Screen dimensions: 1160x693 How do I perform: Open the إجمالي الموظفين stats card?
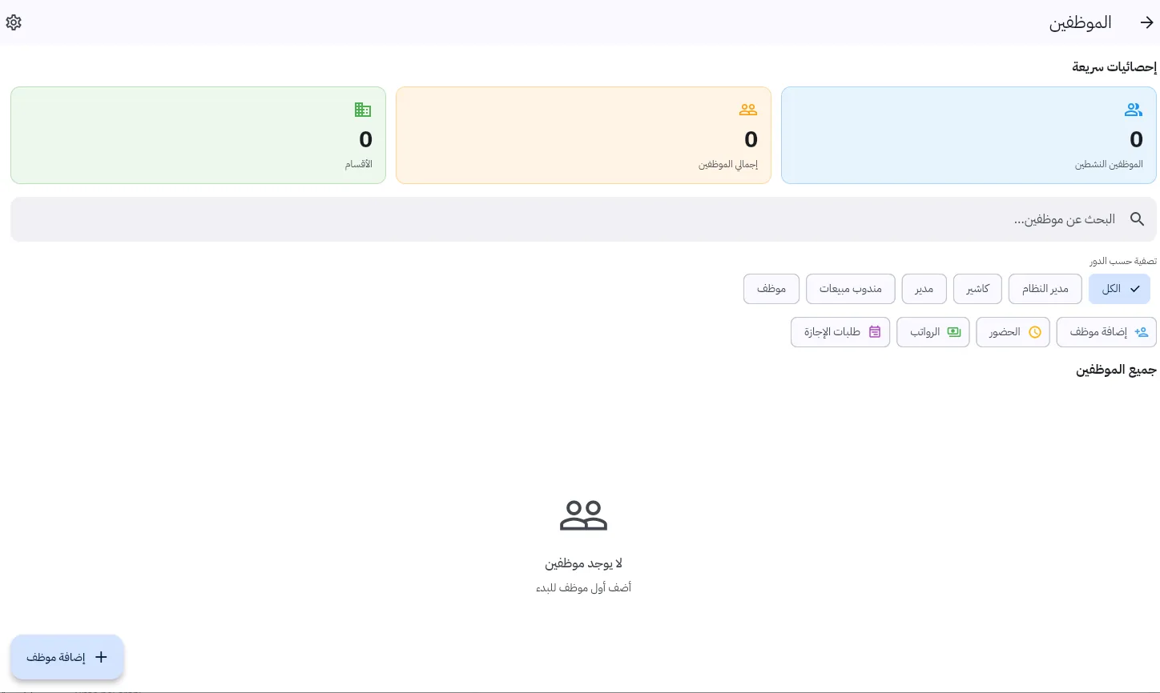pyautogui.click(x=583, y=135)
